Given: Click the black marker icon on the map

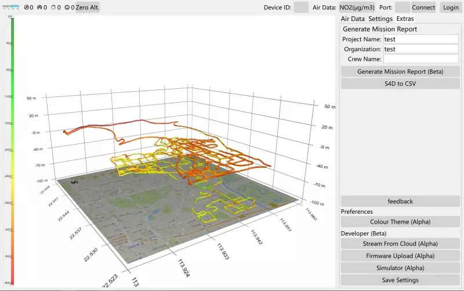Looking at the screenshot, I should coord(74,182).
